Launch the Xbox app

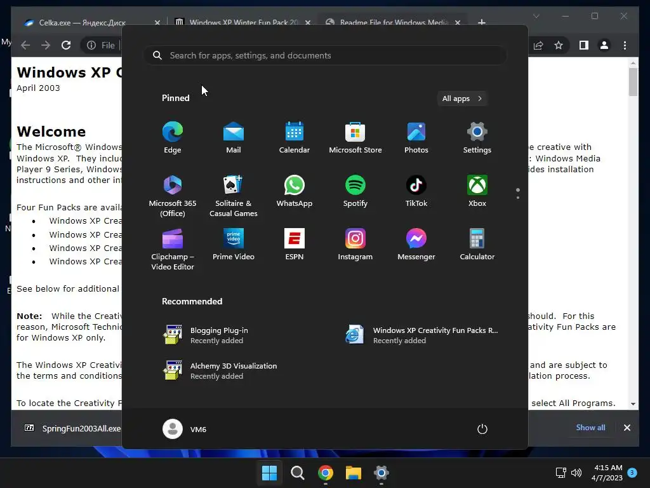pos(477,191)
